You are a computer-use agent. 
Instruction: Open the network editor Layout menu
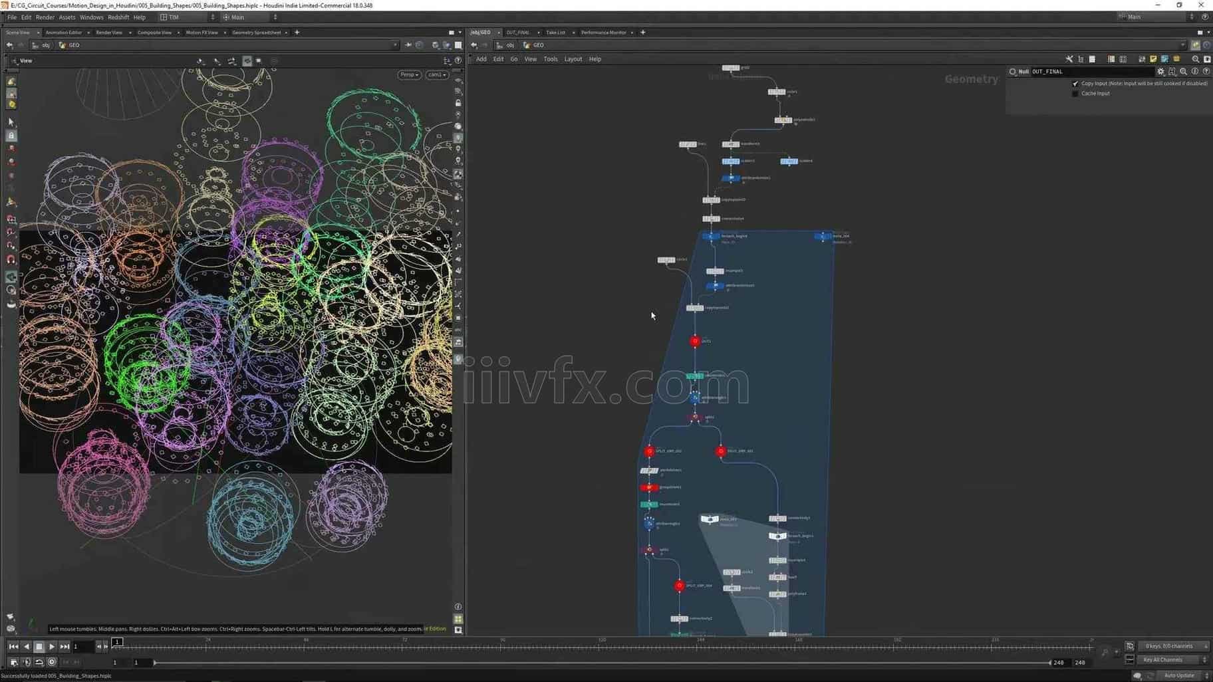573,59
